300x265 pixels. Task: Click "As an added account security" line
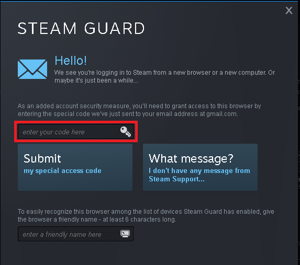[139, 106]
